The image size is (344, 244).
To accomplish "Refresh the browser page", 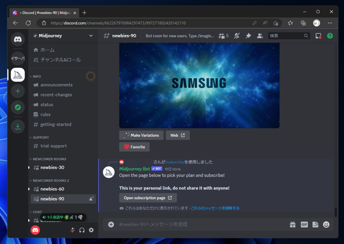I will click(28, 23).
